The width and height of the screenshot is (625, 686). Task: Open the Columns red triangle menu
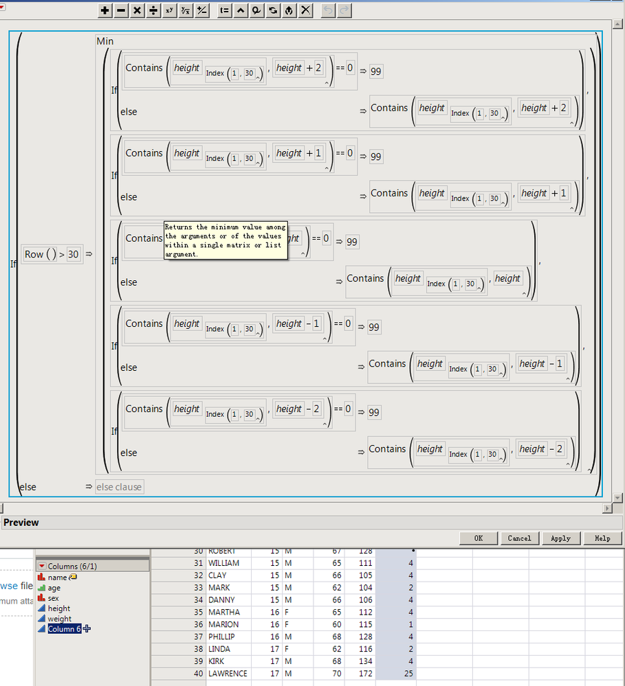pos(42,566)
